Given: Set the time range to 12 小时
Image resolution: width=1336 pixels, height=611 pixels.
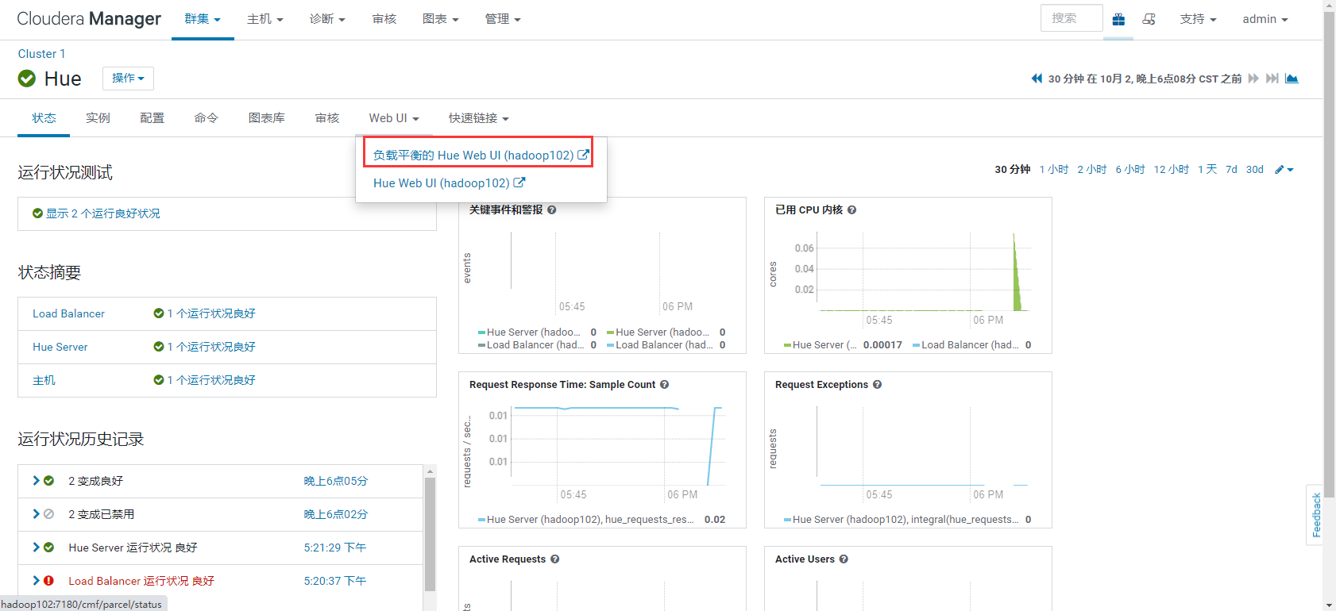Looking at the screenshot, I should [x=1172, y=170].
